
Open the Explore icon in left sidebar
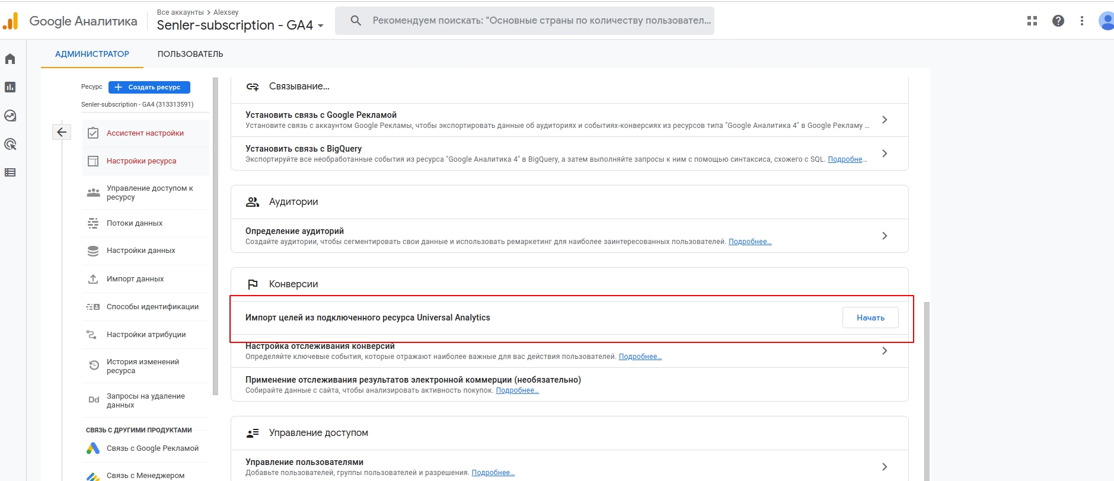pyautogui.click(x=10, y=116)
